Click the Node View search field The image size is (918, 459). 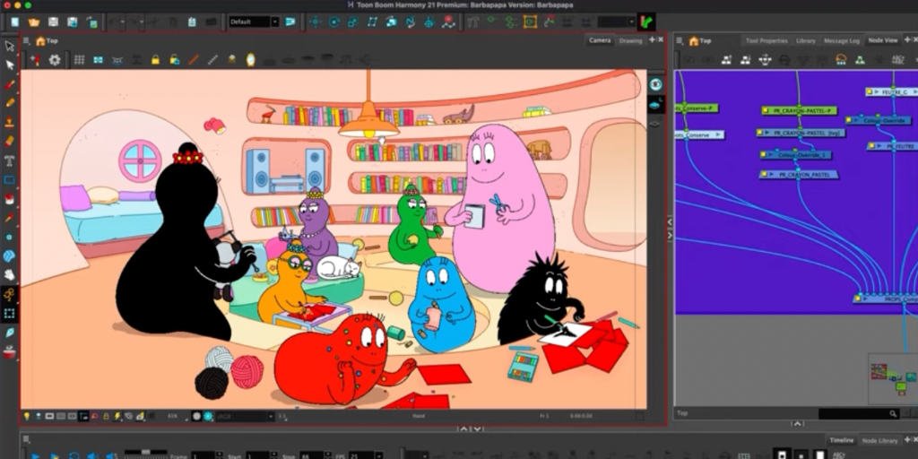click(858, 414)
